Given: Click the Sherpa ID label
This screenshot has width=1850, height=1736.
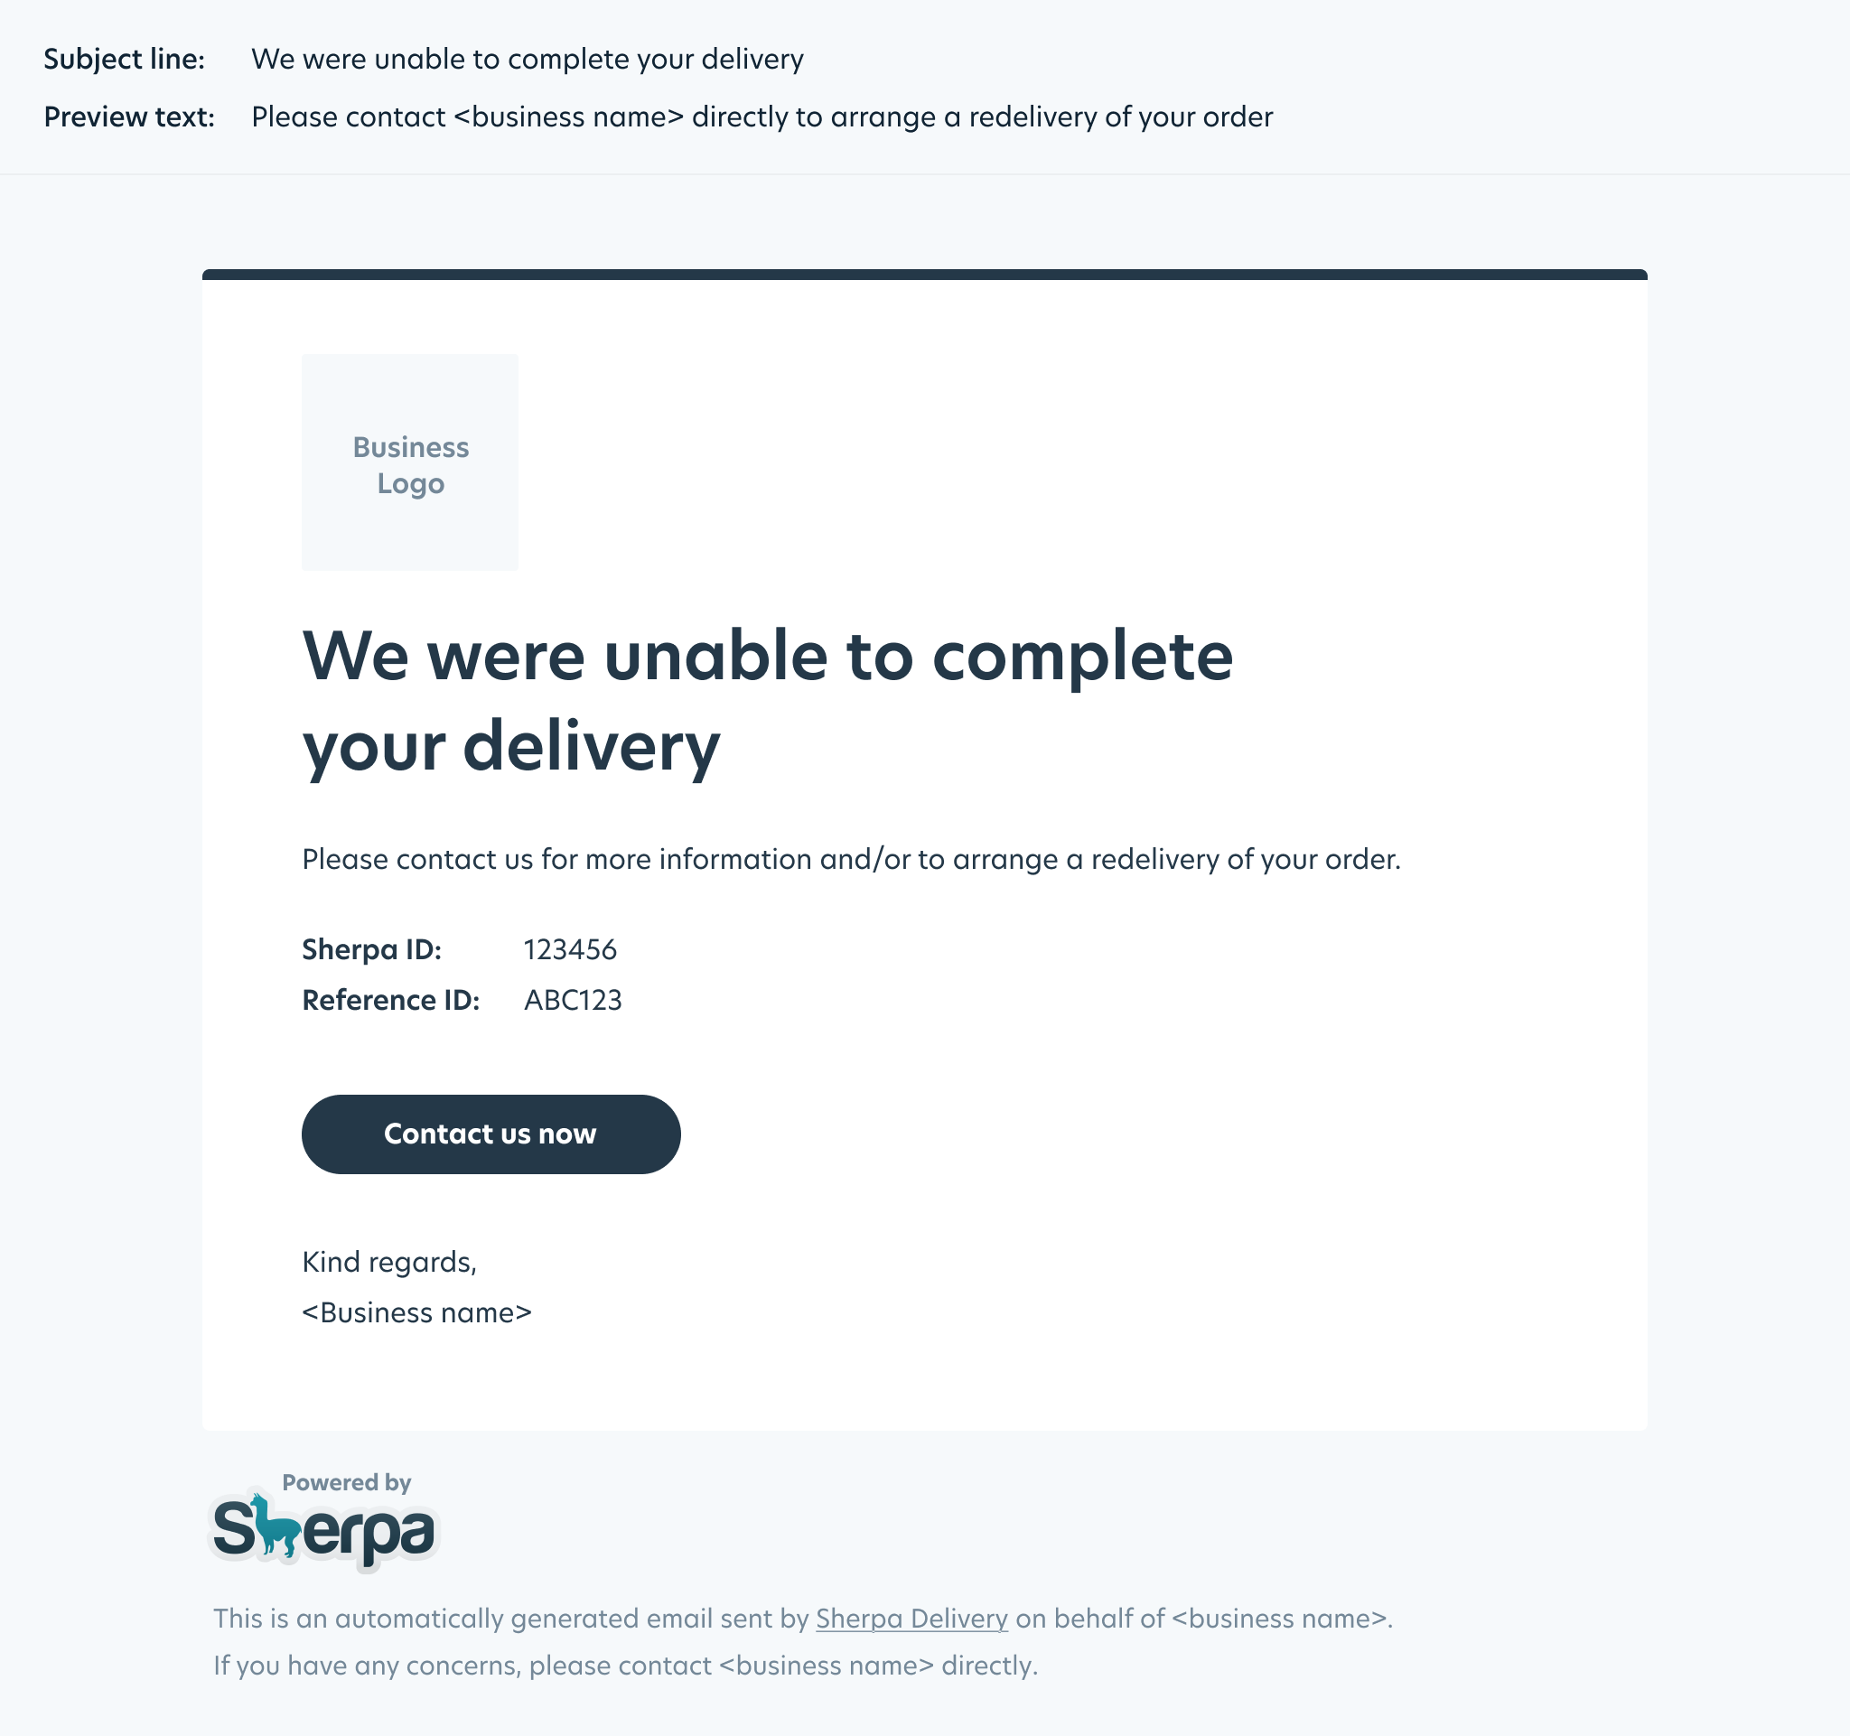Looking at the screenshot, I should 371,950.
